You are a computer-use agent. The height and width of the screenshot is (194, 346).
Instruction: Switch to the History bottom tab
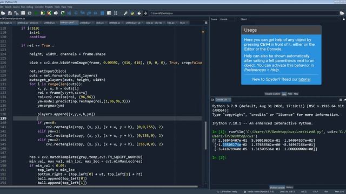[x=290, y=188]
